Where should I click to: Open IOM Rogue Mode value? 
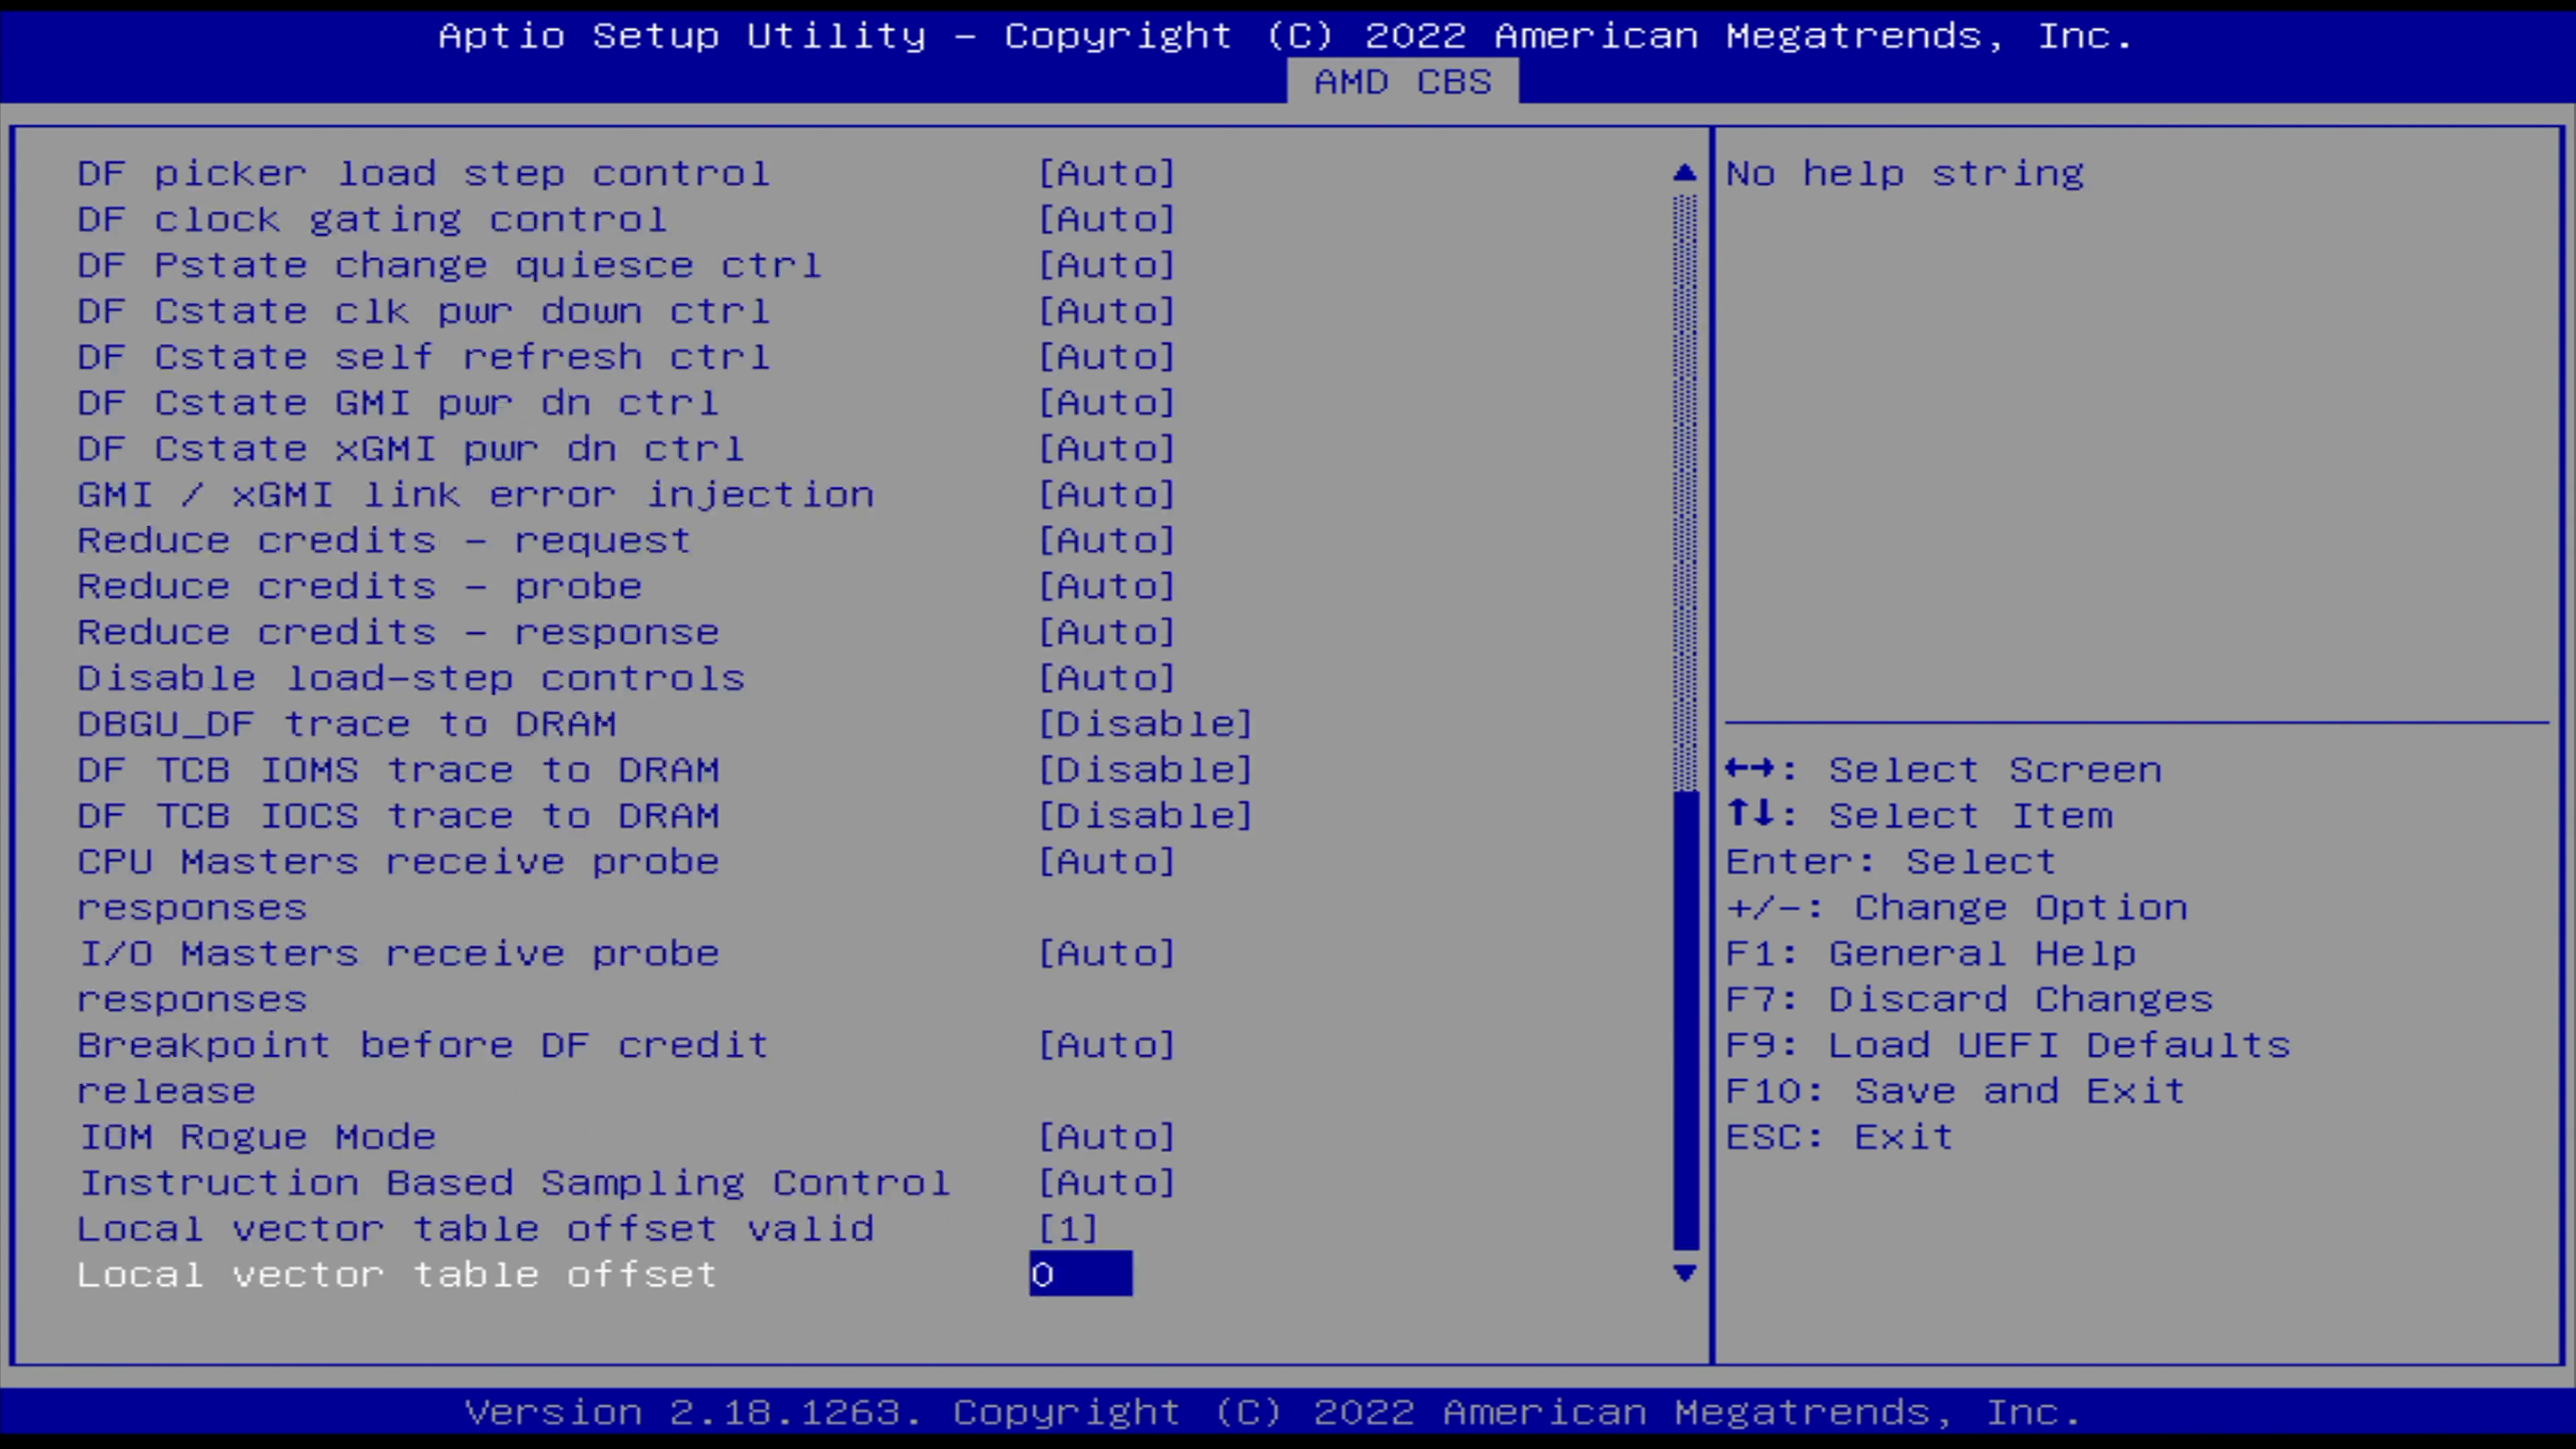click(x=1106, y=1137)
